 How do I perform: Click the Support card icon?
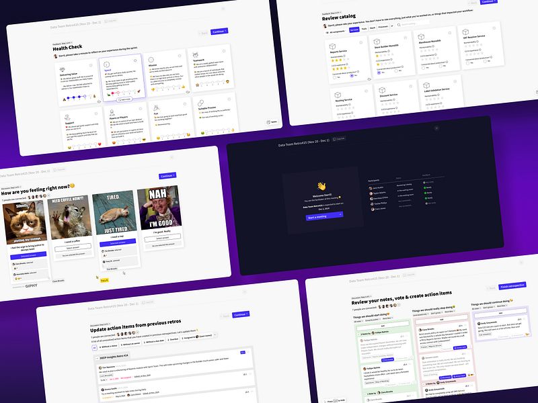[68, 118]
